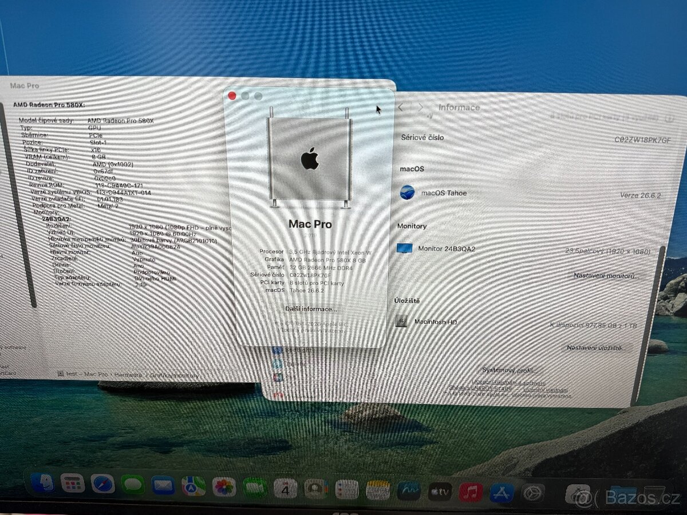Click the Monitor 24B3QA2 display icon
The image size is (687, 515).
click(x=404, y=248)
